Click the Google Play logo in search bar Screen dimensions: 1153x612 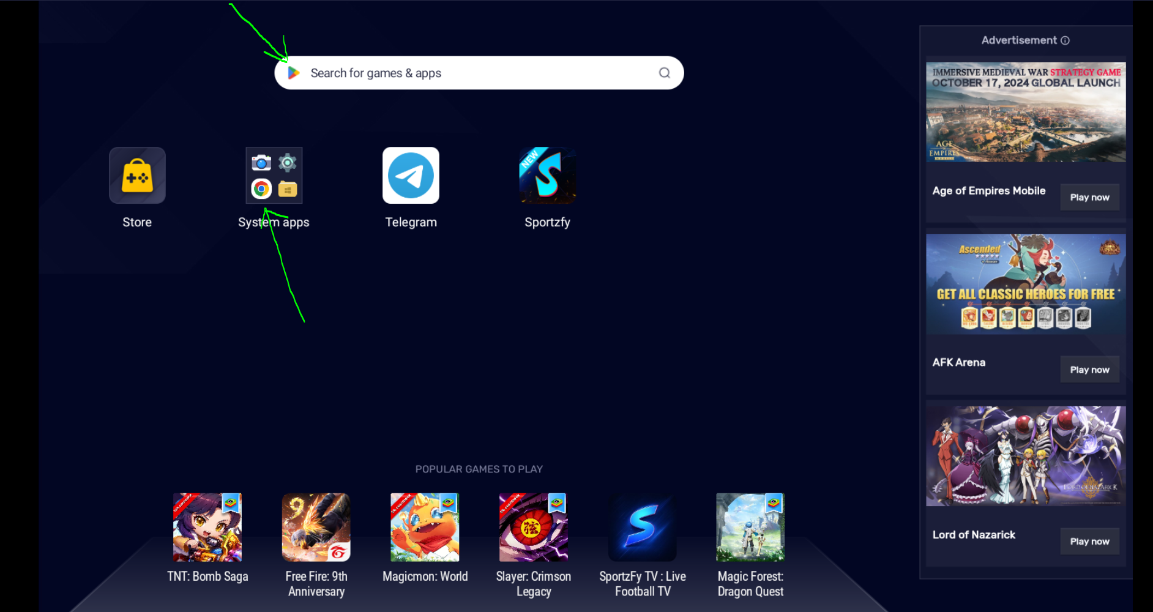click(294, 73)
